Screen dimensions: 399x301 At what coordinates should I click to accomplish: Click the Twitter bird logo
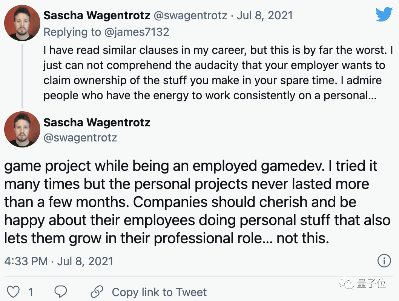(x=384, y=15)
